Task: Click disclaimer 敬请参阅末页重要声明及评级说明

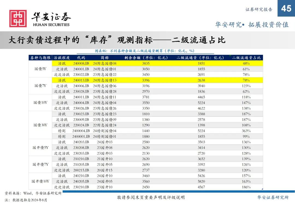Action: (x=151, y=197)
